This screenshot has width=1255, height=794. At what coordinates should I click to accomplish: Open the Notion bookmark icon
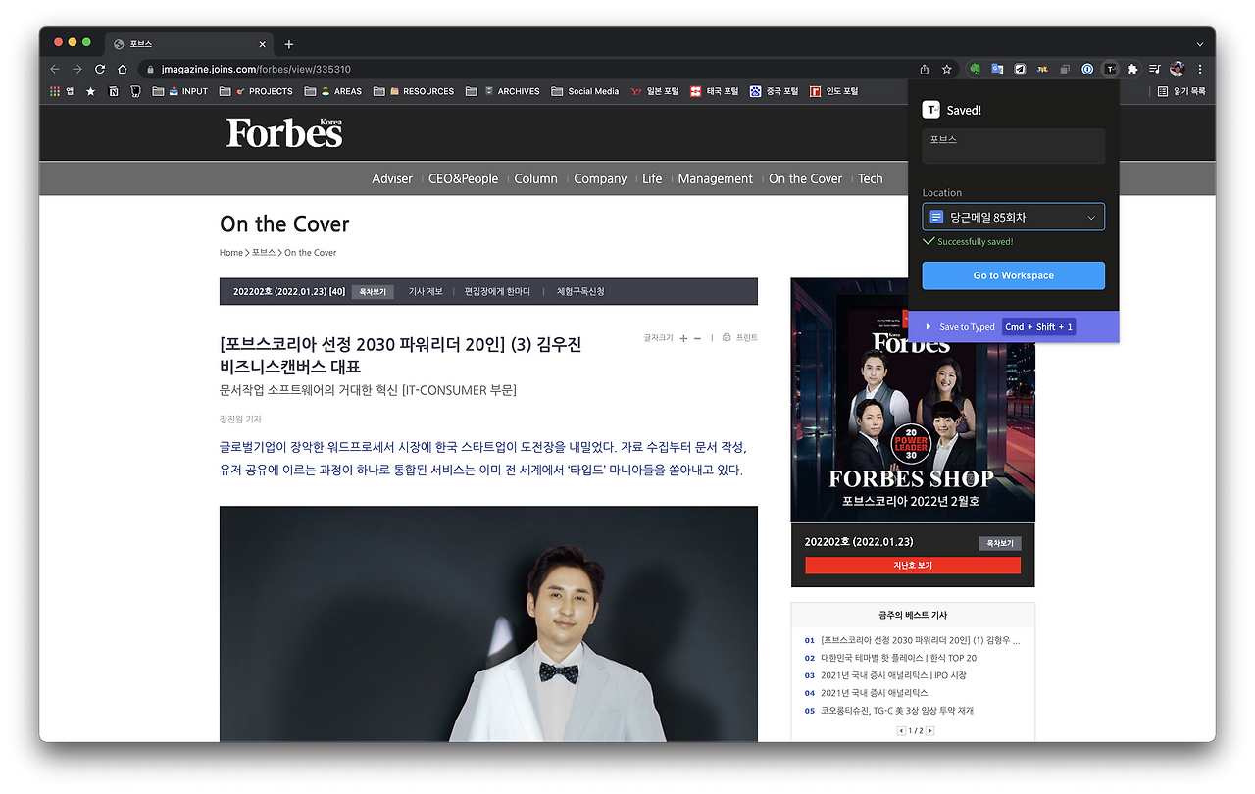pos(114,91)
